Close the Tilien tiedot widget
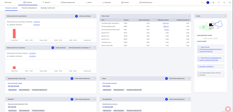The width and height of the screenshot is (233, 112). [x=189, y=16]
